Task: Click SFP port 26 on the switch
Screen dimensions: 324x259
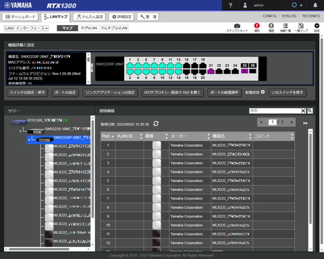Action: [x=252, y=71]
